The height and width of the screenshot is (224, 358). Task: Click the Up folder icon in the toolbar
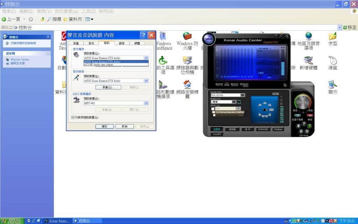tap(42, 19)
